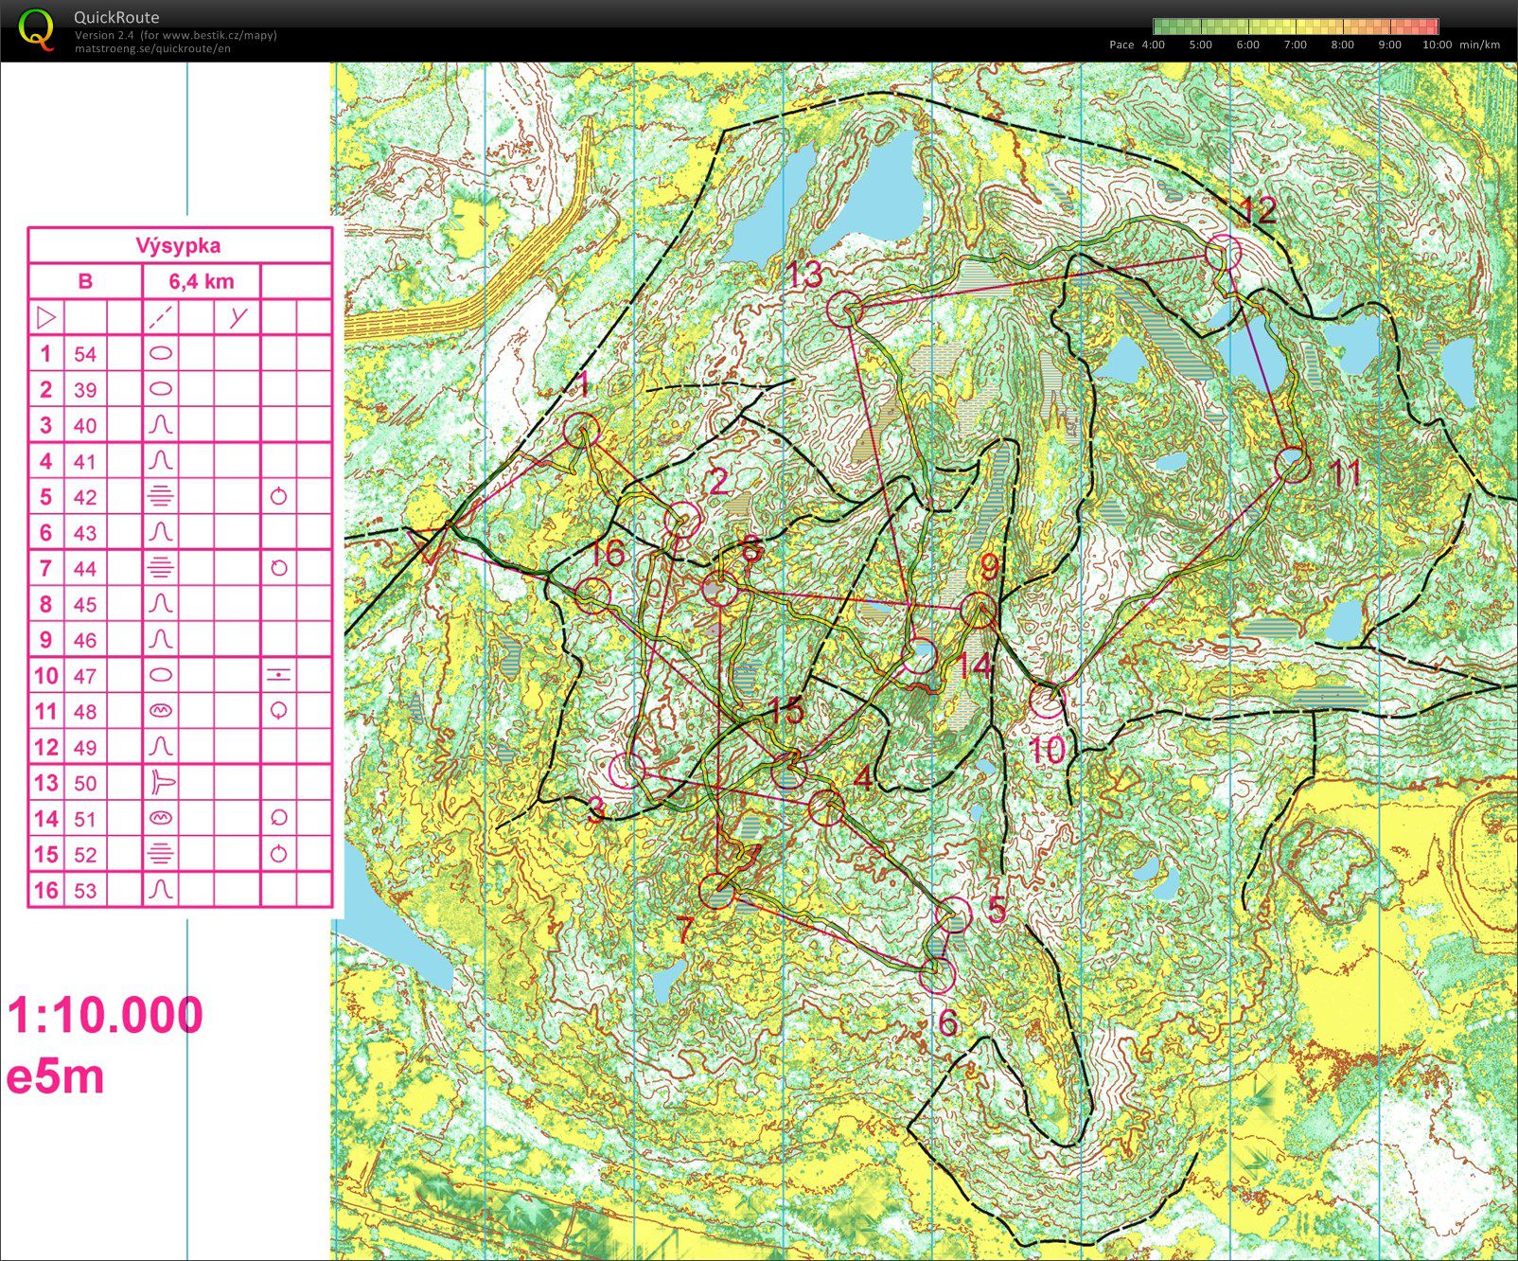Viewport: 1518px width, 1261px height.
Task: Click the dashed path symbol in the header row
Action: (x=161, y=317)
